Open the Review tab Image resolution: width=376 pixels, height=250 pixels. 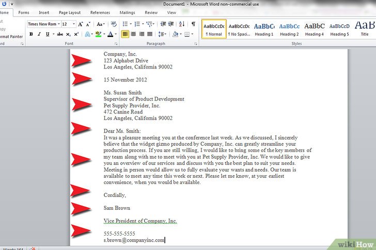151,13
